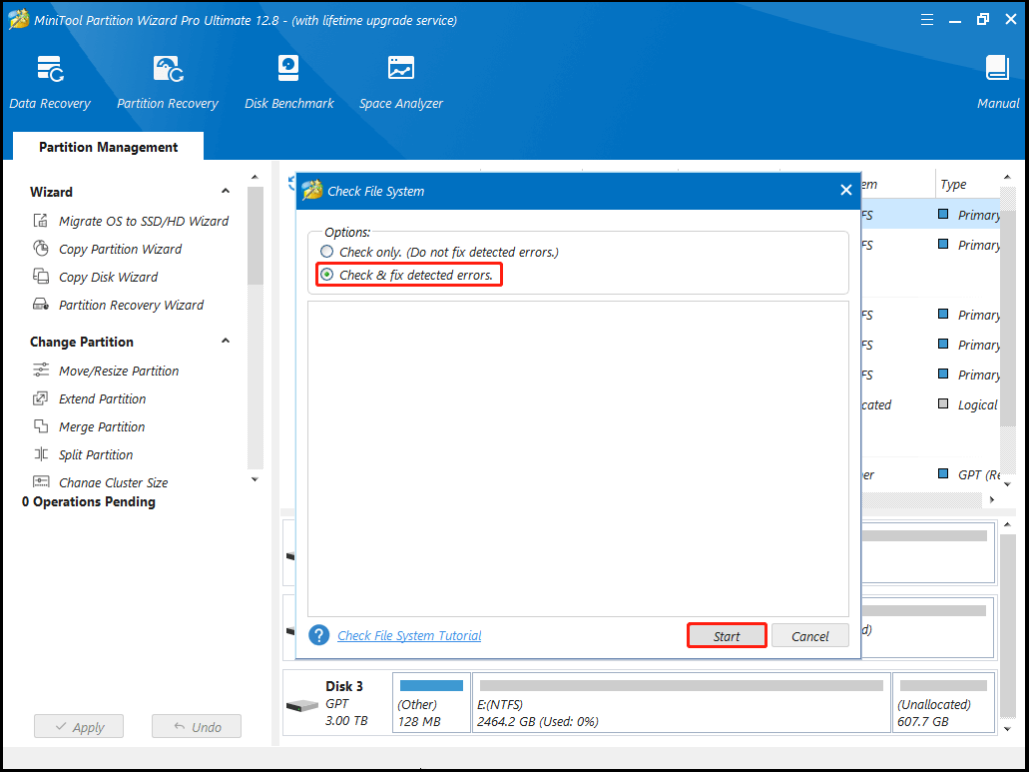Switch to the Partition Management tab
1029x772 pixels.
[x=107, y=147]
